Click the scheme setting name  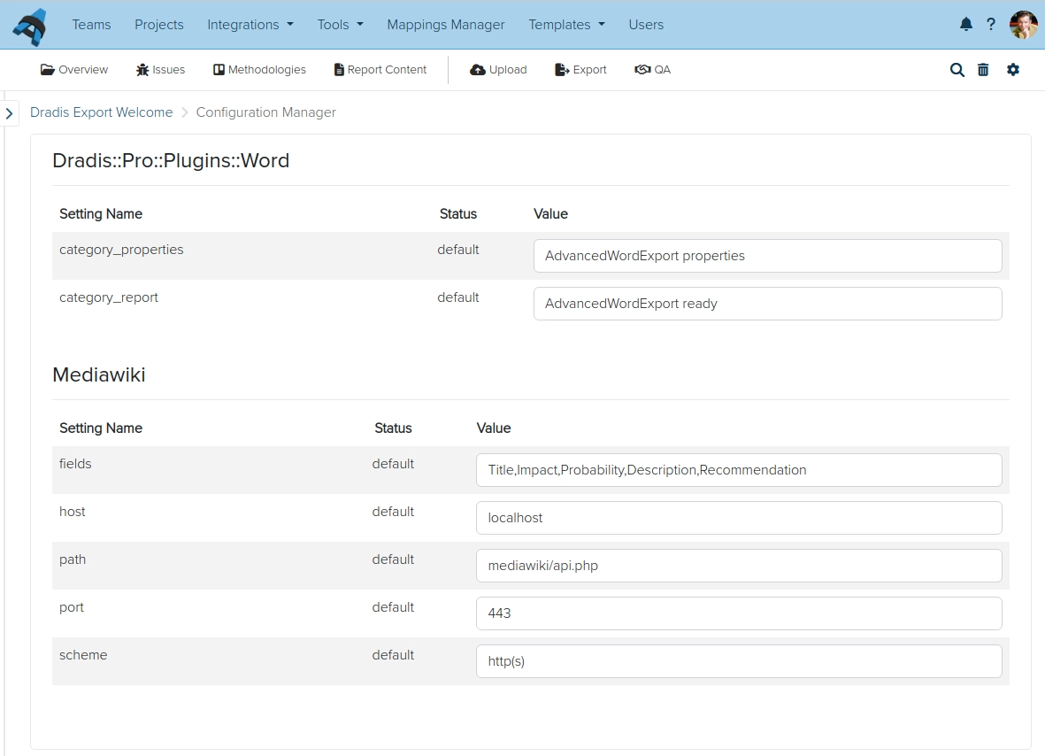click(83, 655)
